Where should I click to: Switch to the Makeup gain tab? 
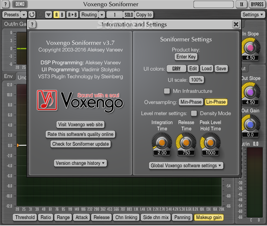pos(209,217)
